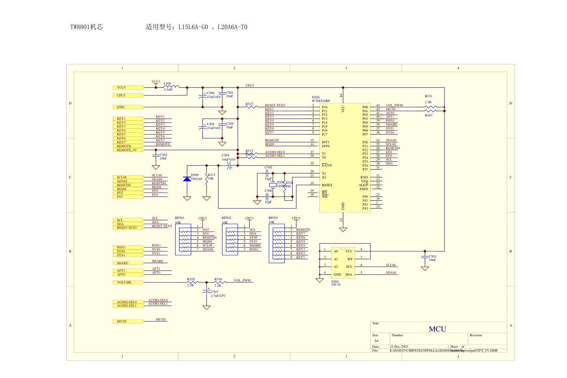Click the "A4" size value
The width and height of the screenshot is (567, 378).
376,341
